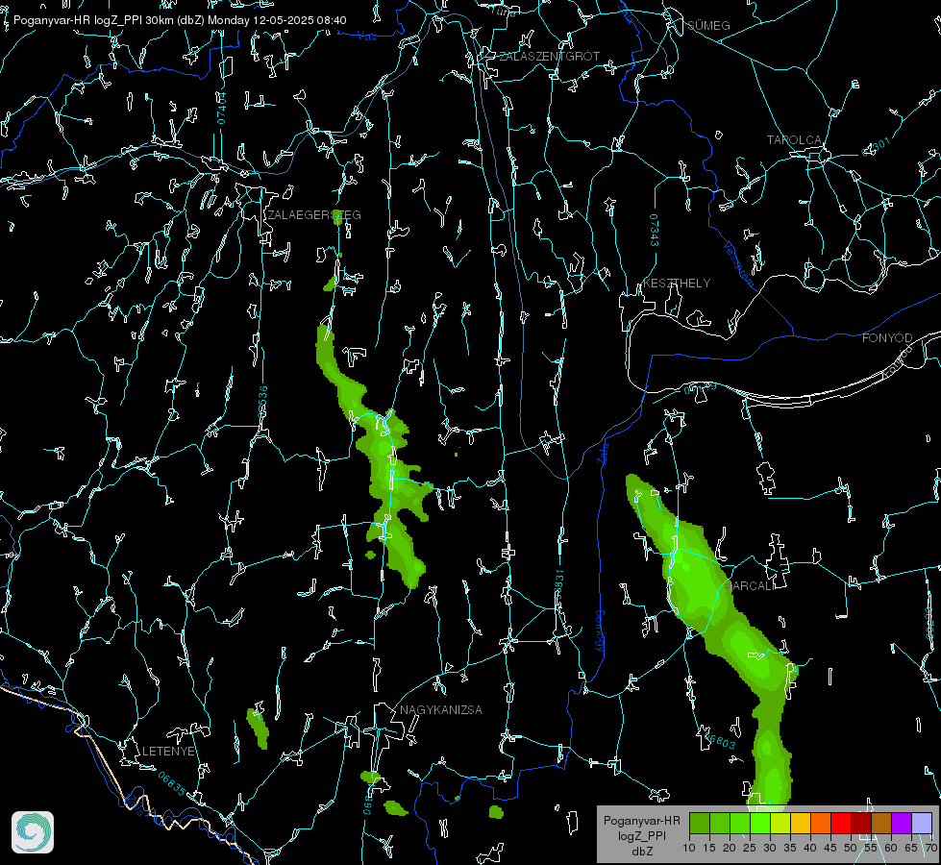Click the spiral weather service logo
The image size is (941, 865).
click(x=33, y=832)
